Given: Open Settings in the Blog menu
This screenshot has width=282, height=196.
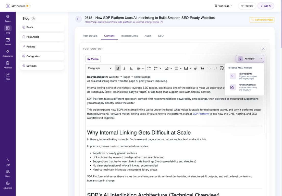Looking at the screenshot, I should coord(42,66).
